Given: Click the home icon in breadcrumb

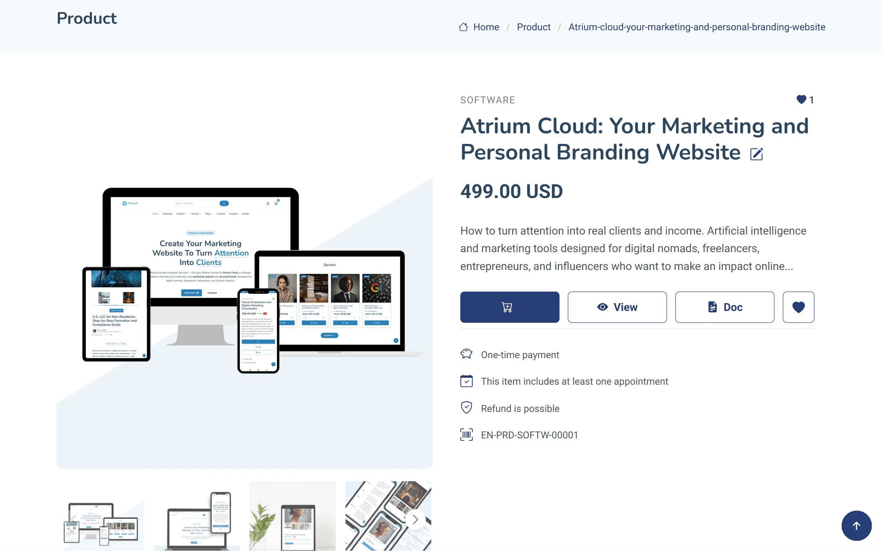Looking at the screenshot, I should [x=463, y=27].
